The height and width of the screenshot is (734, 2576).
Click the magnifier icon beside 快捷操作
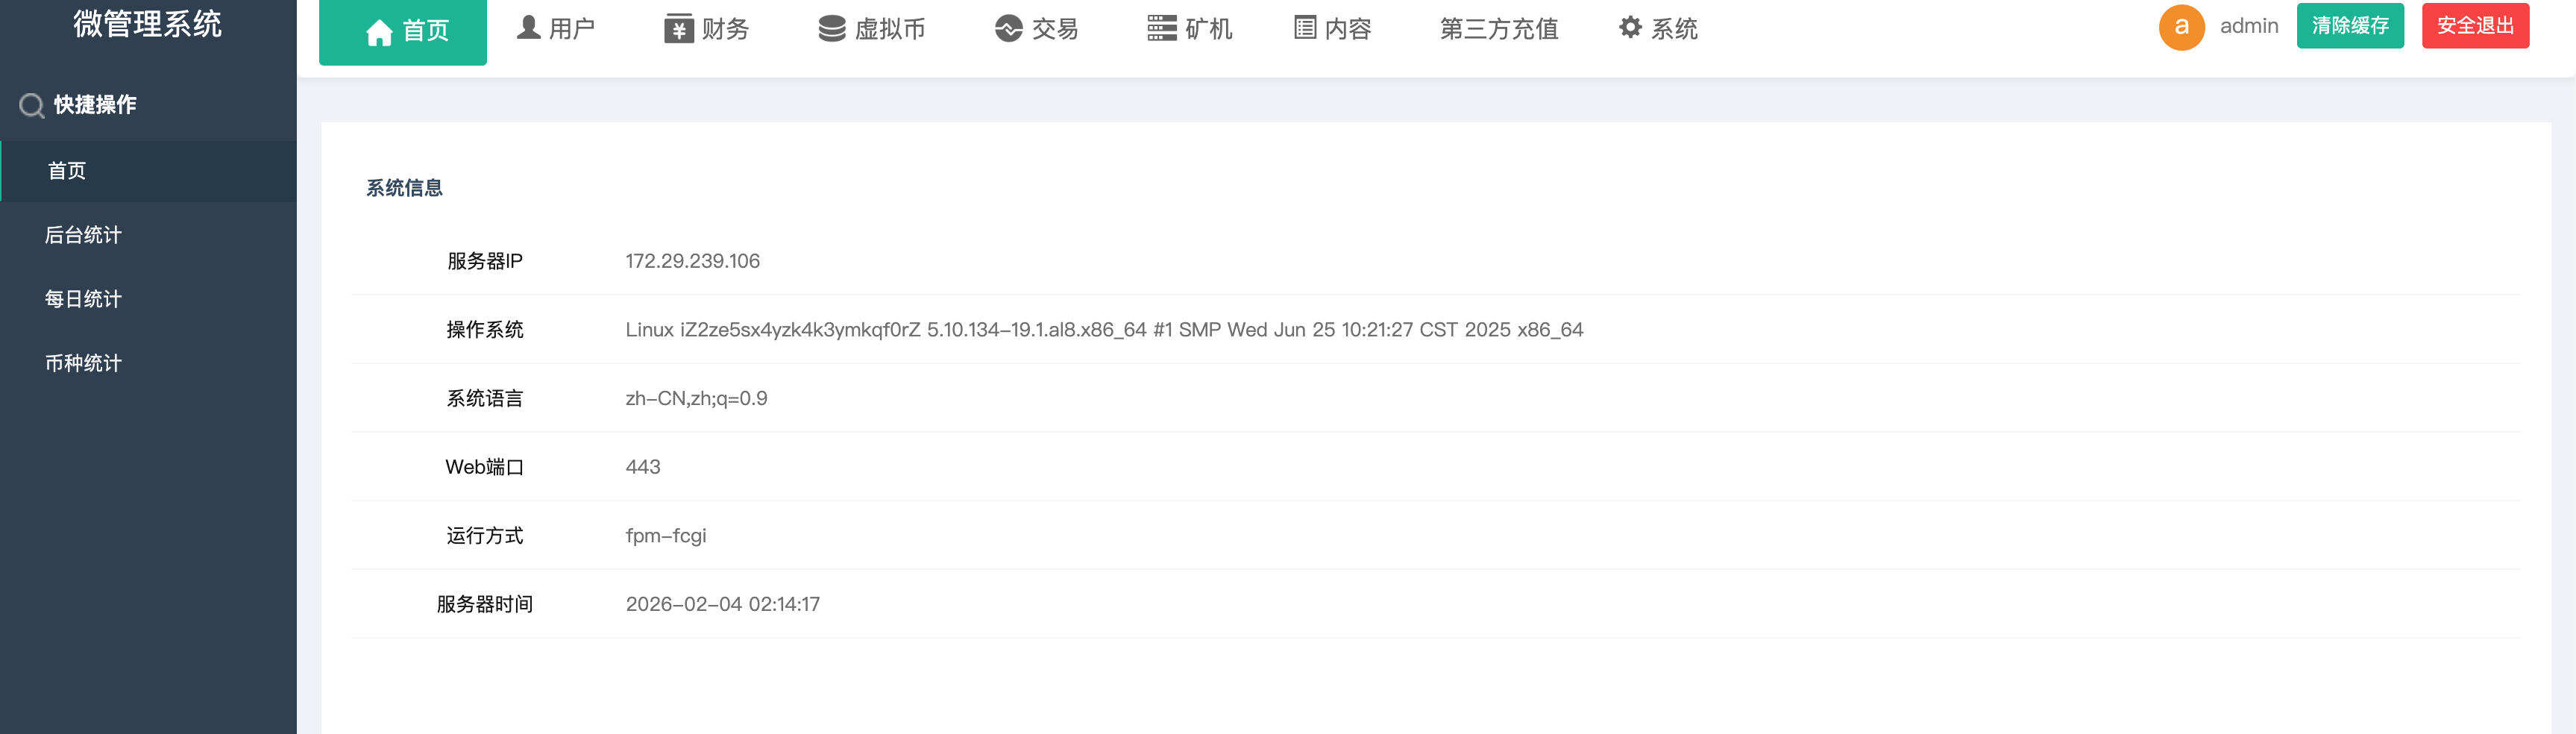click(x=30, y=104)
